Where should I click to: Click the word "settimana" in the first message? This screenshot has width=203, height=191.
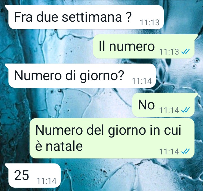pos(92,17)
